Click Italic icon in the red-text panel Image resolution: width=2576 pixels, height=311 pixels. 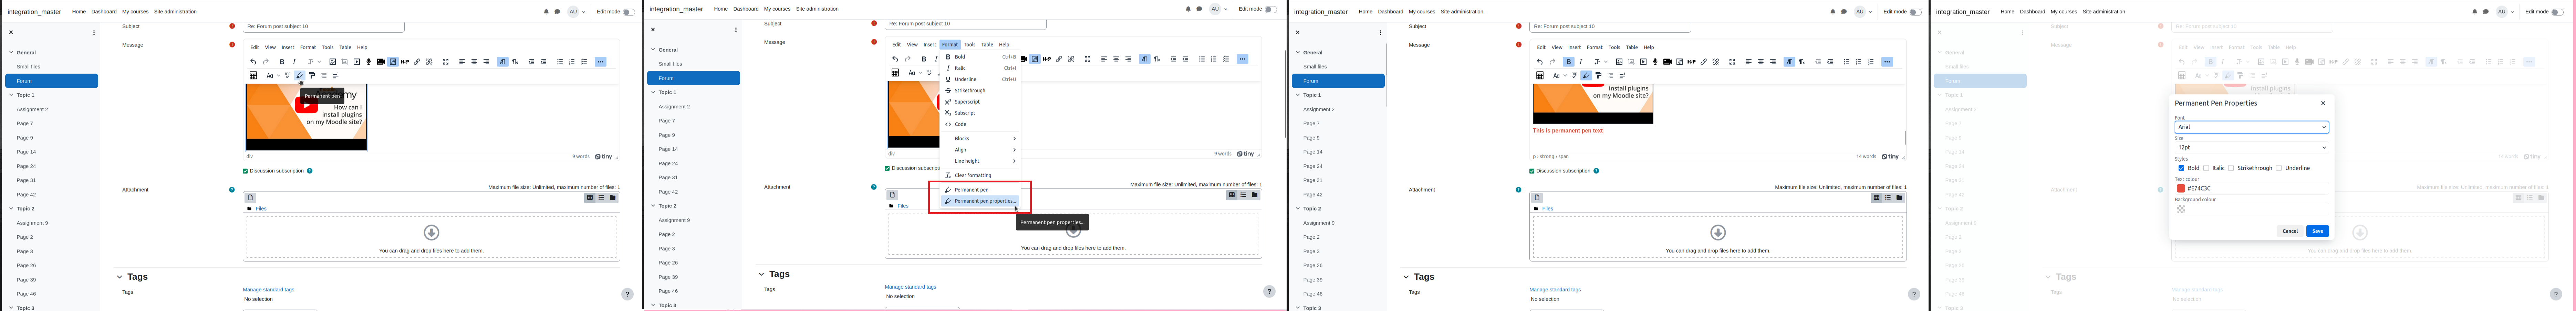[x=1581, y=62]
